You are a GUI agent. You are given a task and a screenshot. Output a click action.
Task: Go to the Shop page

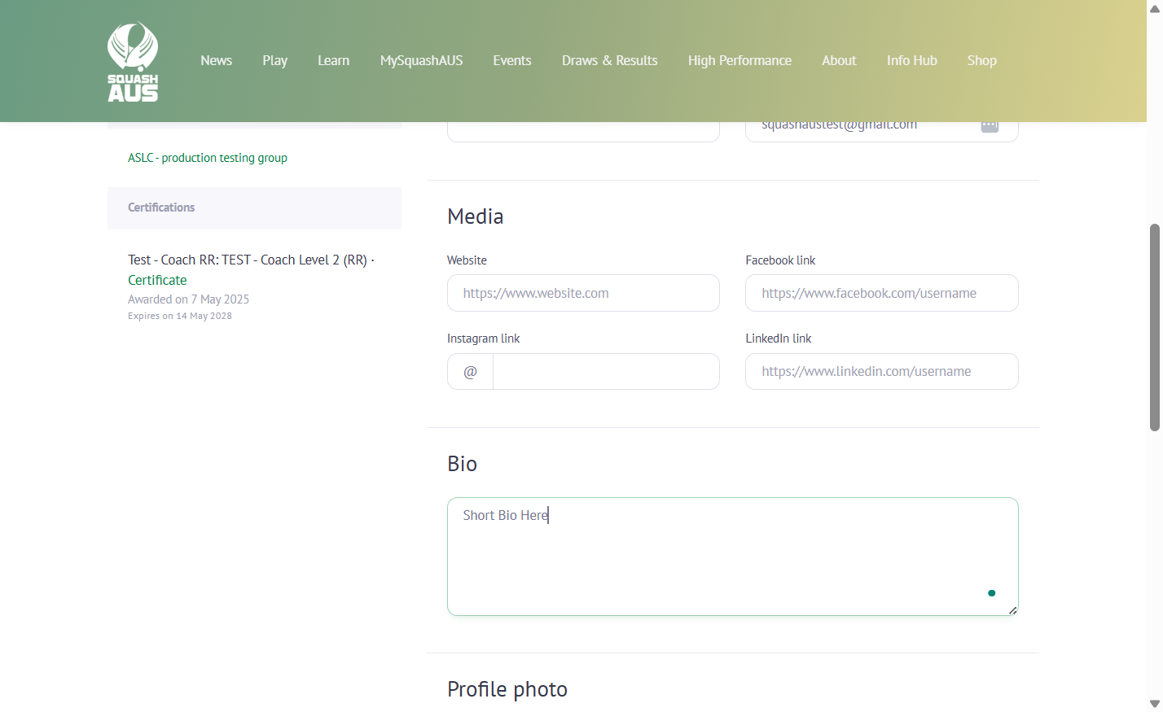[981, 60]
